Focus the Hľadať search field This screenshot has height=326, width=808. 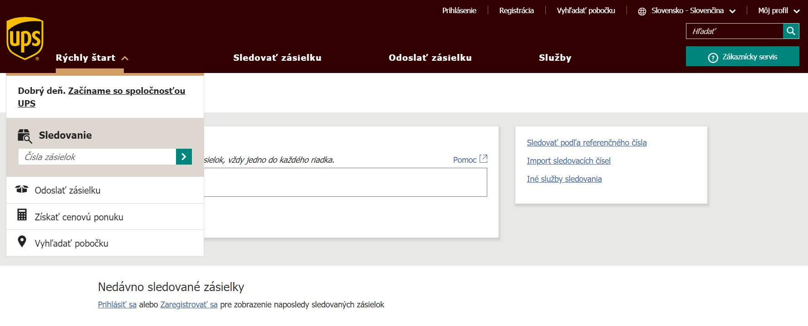(x=735, y=31)
